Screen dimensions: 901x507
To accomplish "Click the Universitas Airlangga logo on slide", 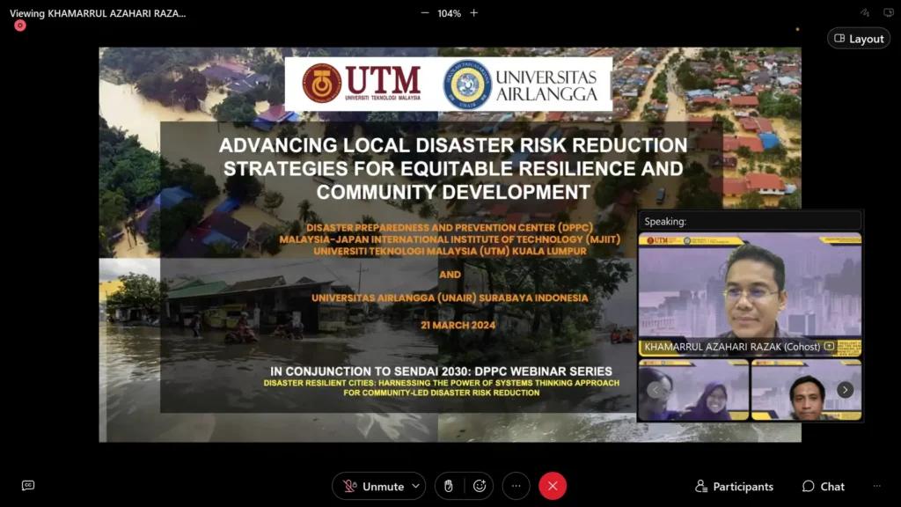I will [521, 84].
